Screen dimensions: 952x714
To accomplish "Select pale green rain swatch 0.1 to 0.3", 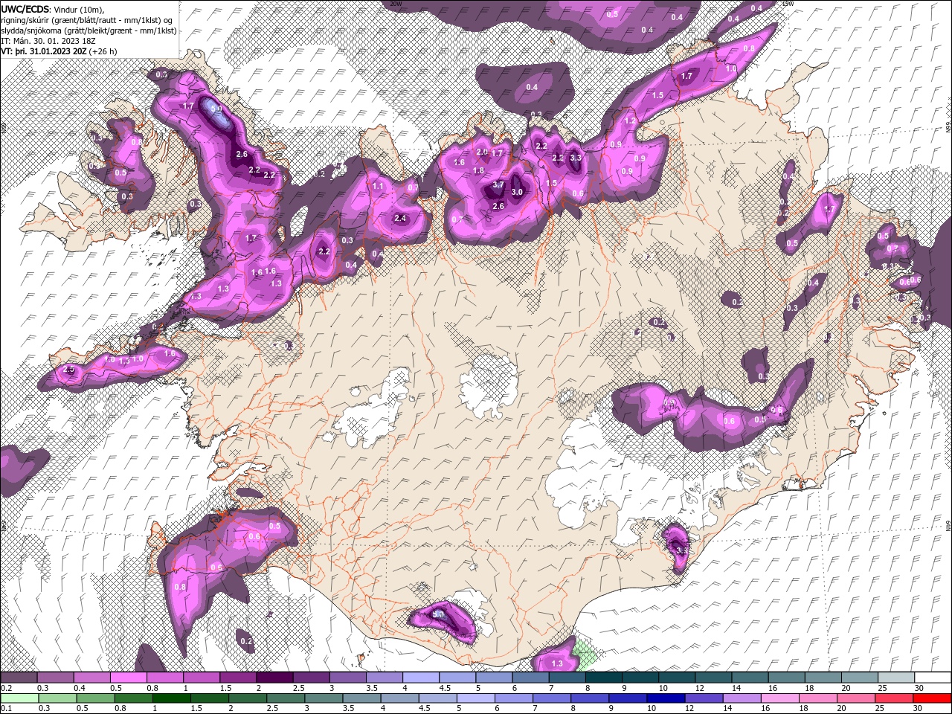I will click(19, 698).
